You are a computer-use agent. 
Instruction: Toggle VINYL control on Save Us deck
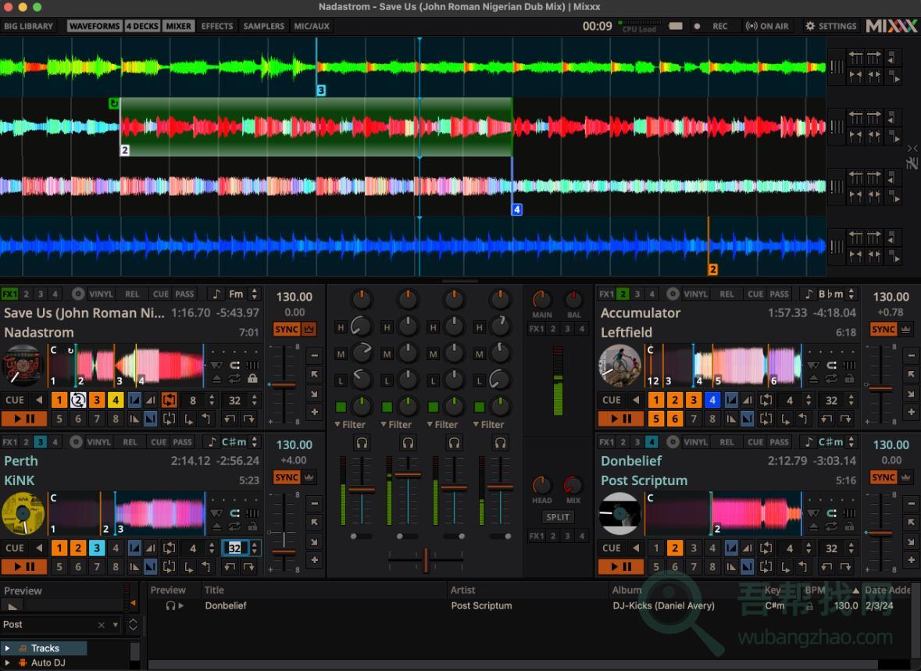point(101,294)
